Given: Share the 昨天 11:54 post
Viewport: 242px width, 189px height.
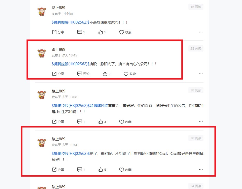Looking at the screenshot, I should pos(58,170).
